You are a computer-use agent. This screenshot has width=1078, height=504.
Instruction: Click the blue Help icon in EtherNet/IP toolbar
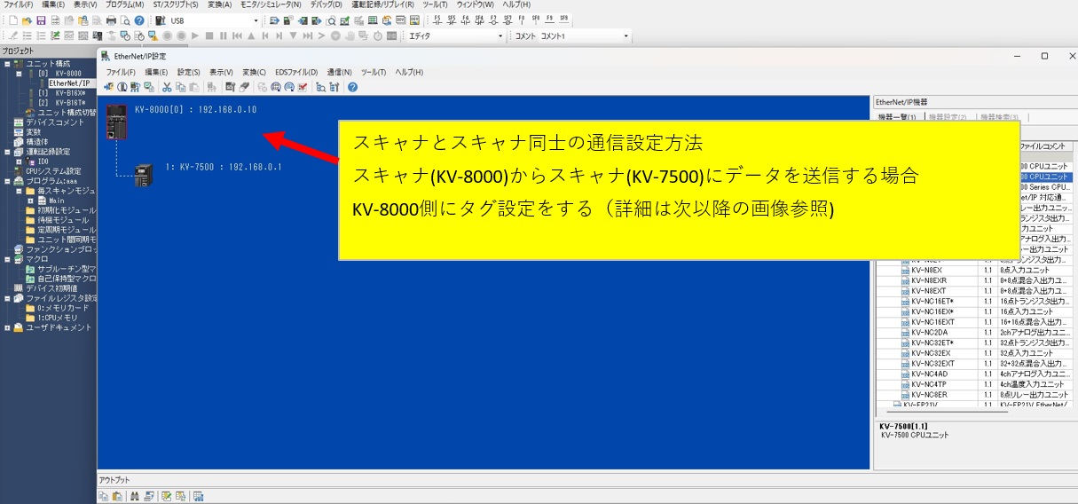(x=352, y=87)
